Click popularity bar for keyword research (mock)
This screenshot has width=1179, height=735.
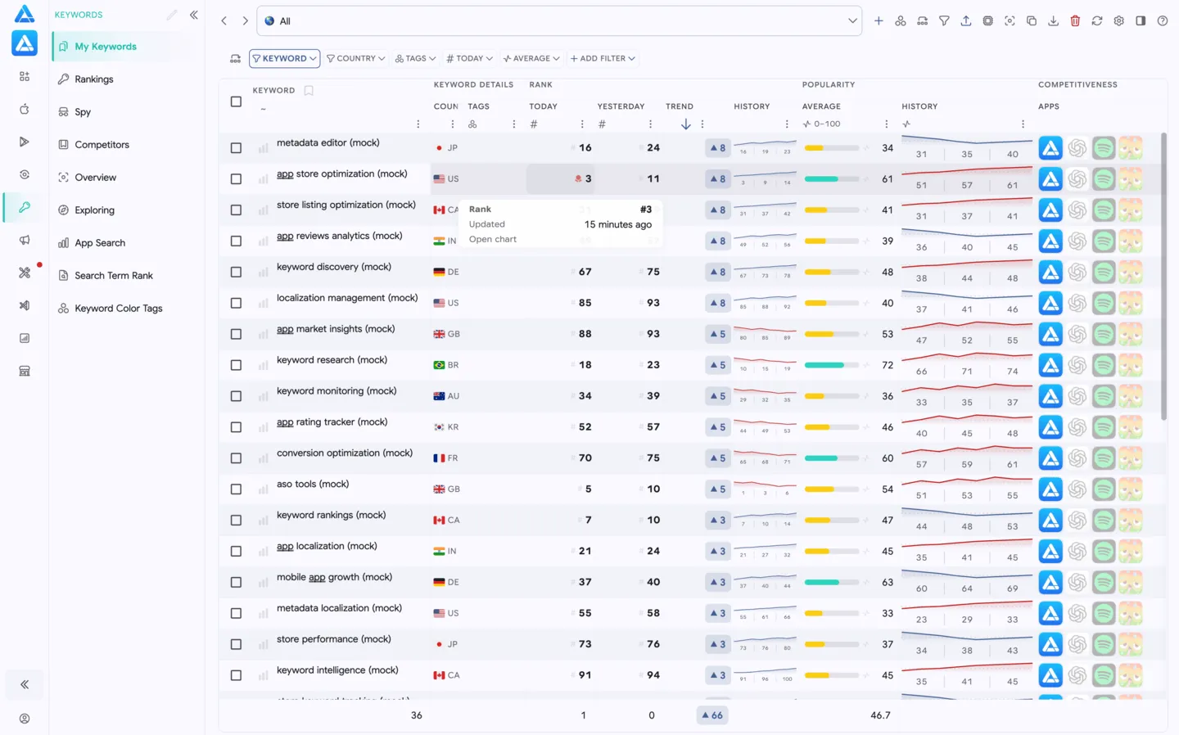point(832,365)
